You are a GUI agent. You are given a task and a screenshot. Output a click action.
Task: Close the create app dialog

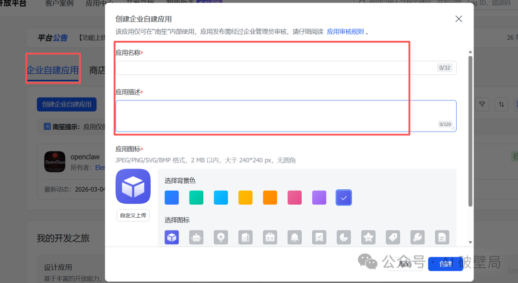tap(459, 19)
